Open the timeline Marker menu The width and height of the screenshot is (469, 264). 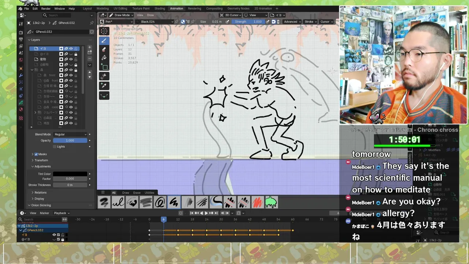point(44,213)
